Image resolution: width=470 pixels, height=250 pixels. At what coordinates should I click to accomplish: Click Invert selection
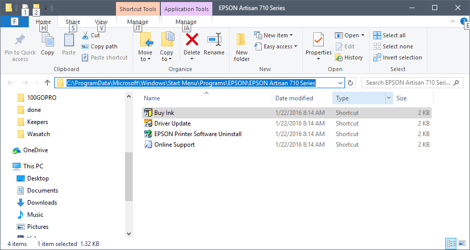point(397,57)
